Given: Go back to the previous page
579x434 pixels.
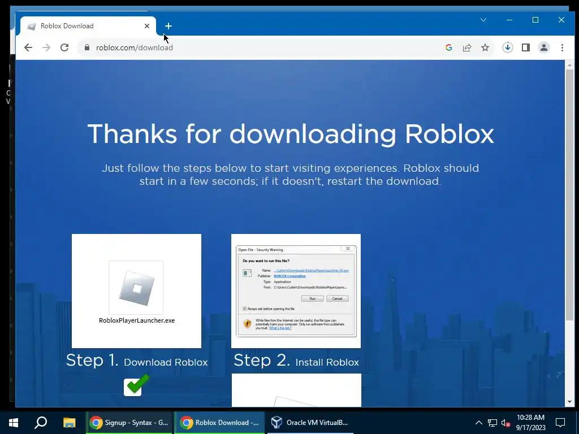Looking at the screenshot, I should pyautogui.click(x=28, y=47).
